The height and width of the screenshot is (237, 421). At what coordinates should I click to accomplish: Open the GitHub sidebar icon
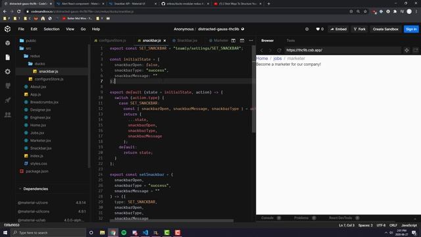(x=7, y=86)
